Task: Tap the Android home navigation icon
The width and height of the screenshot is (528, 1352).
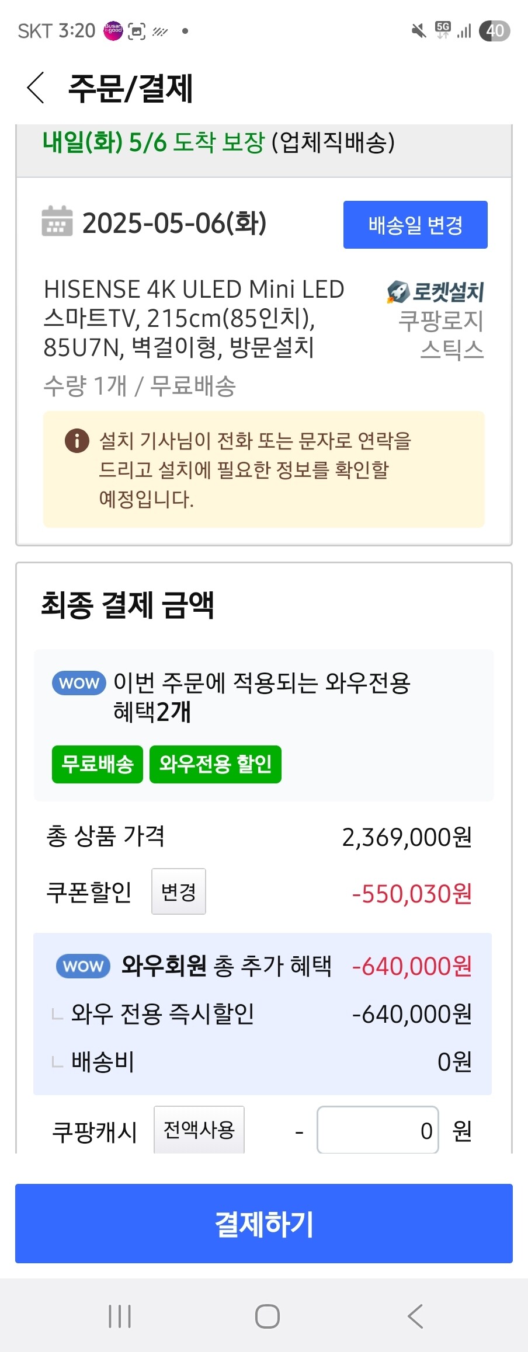Action: pyautogui.click(x=268, y=1316)
